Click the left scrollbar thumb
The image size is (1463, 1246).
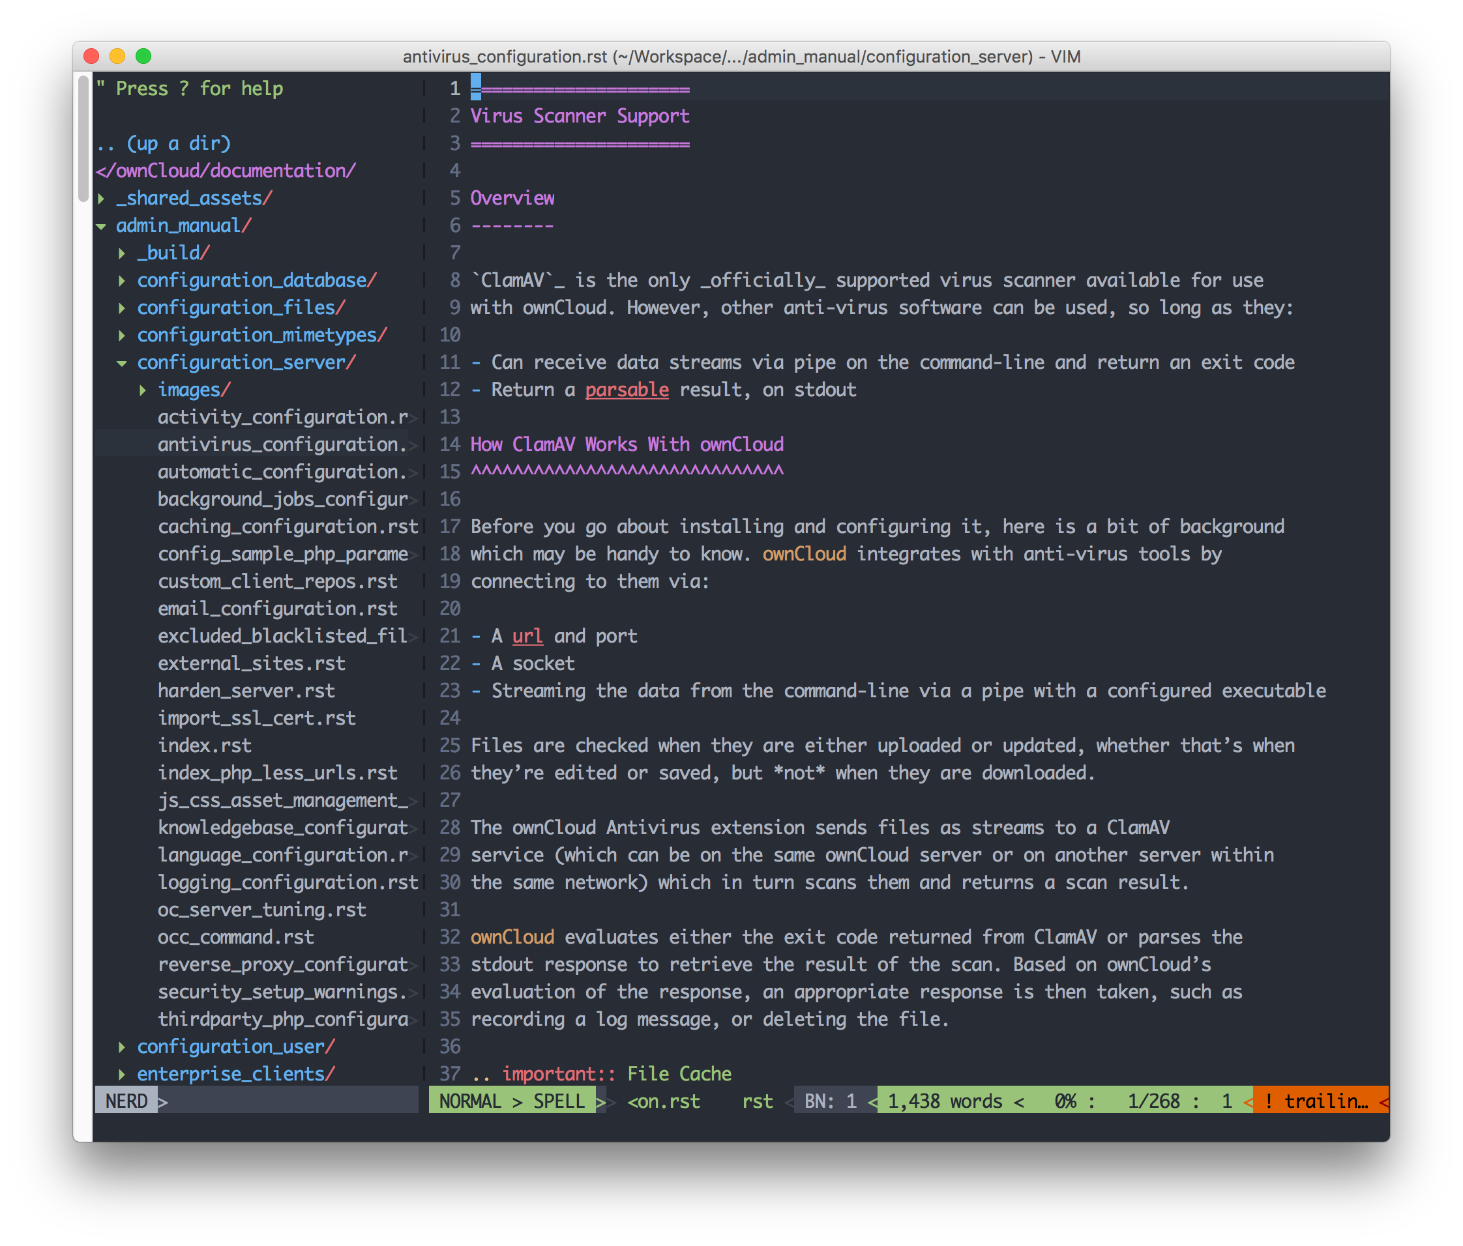(83, 139)
